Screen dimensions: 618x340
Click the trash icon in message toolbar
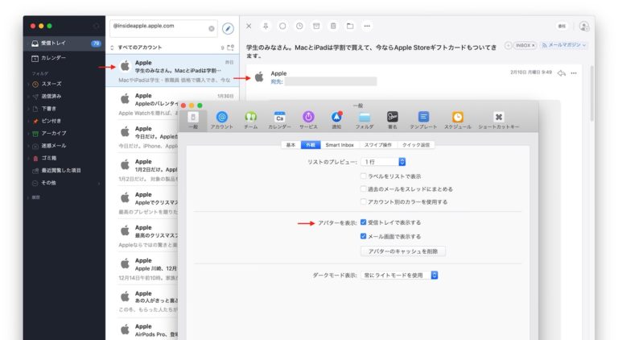[x=333, y=27]
